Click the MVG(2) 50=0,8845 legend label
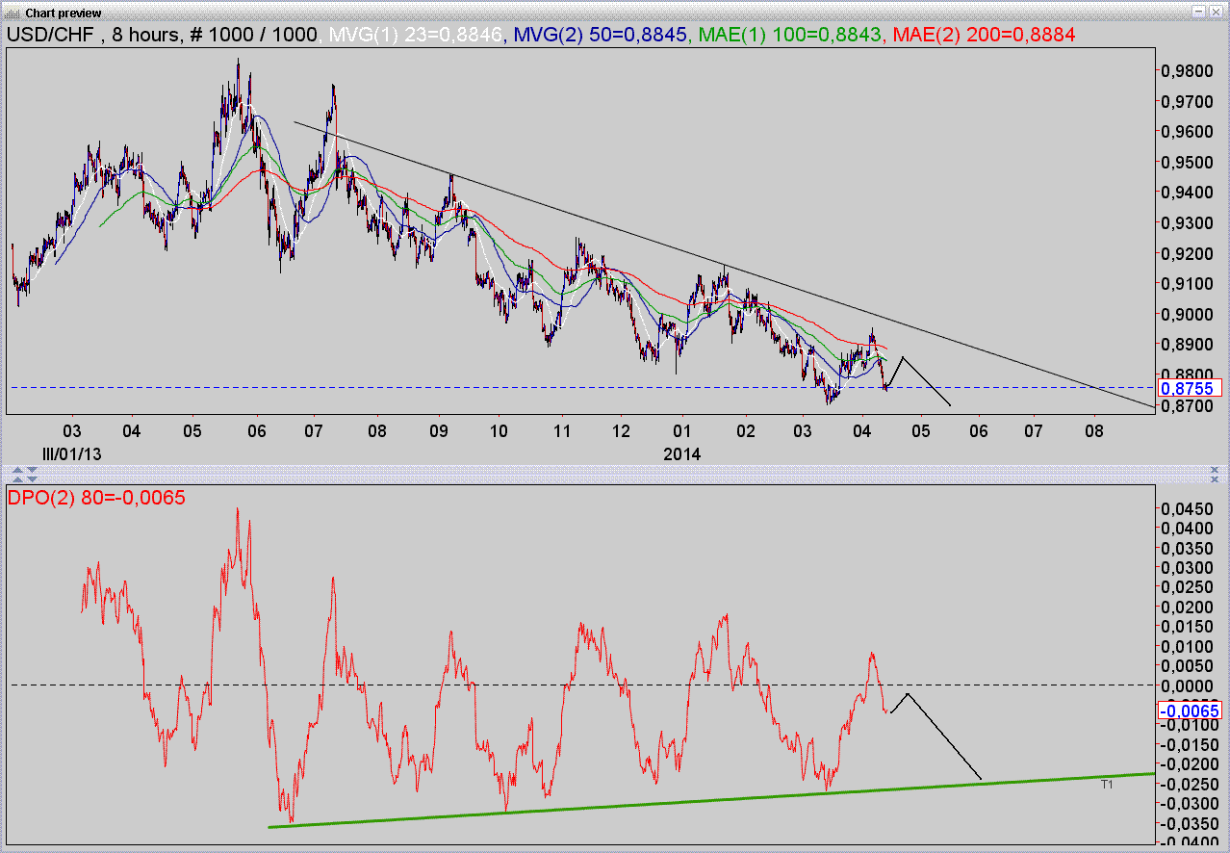Screen dimensions: 1230x853 click(x=601, y=35)
